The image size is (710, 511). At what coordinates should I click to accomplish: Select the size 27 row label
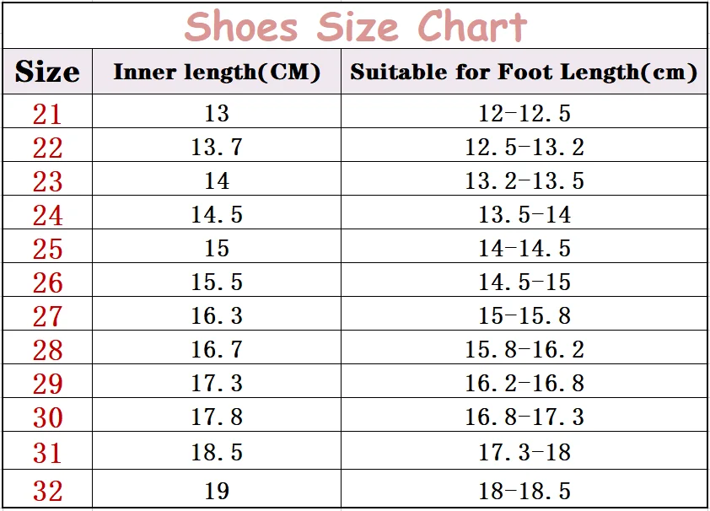47,316
